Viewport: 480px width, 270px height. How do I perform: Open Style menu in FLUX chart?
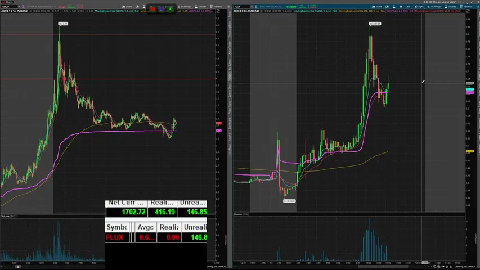[x=419, y=6]
